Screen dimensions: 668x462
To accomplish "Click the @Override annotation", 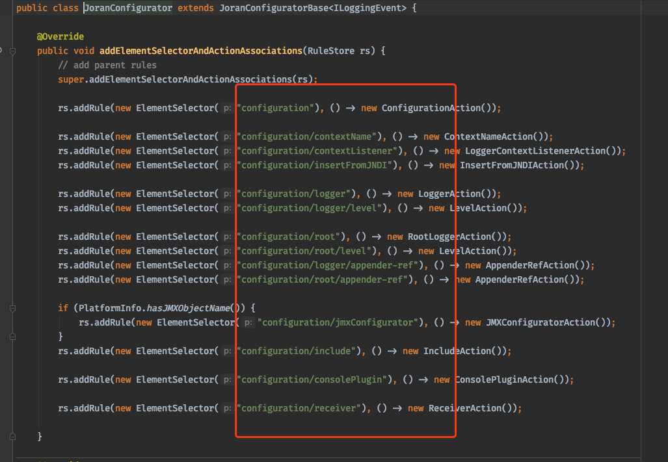I will tap(60, 36).
